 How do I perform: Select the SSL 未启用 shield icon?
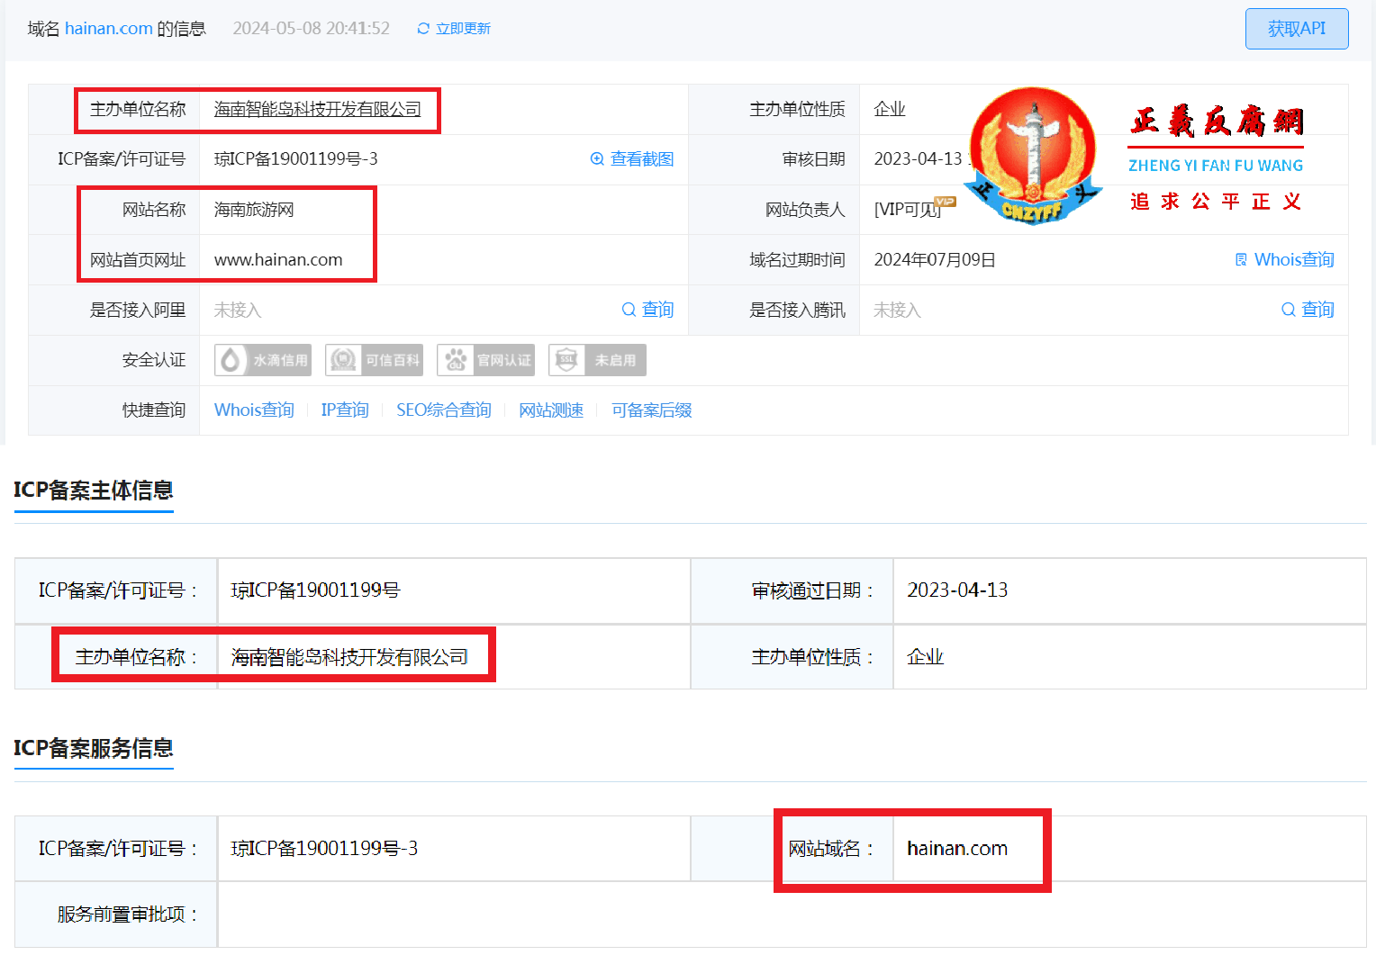567,359
